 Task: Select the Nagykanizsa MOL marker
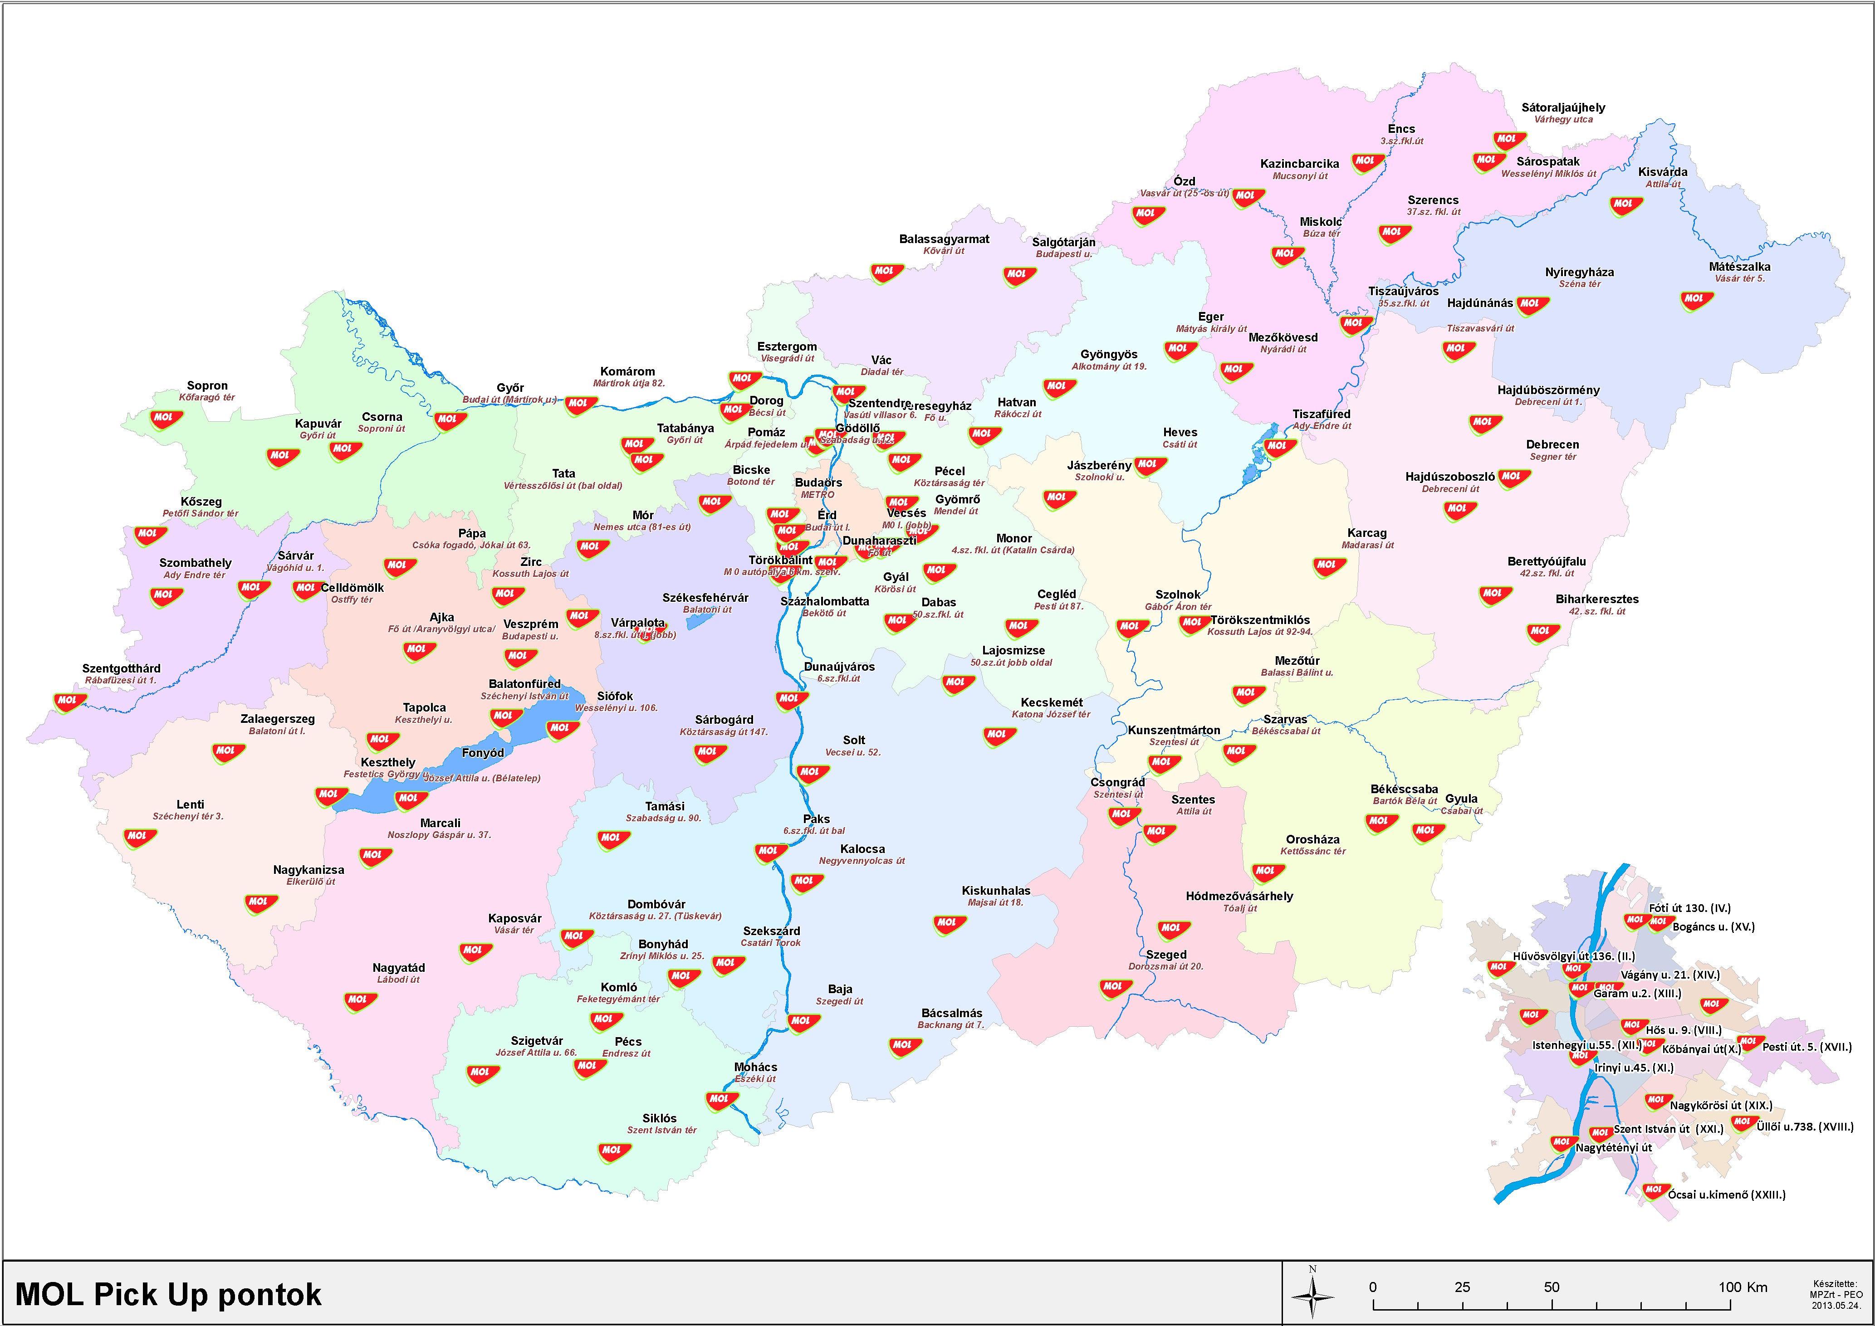pyautogui.click(x=260, y=904)
